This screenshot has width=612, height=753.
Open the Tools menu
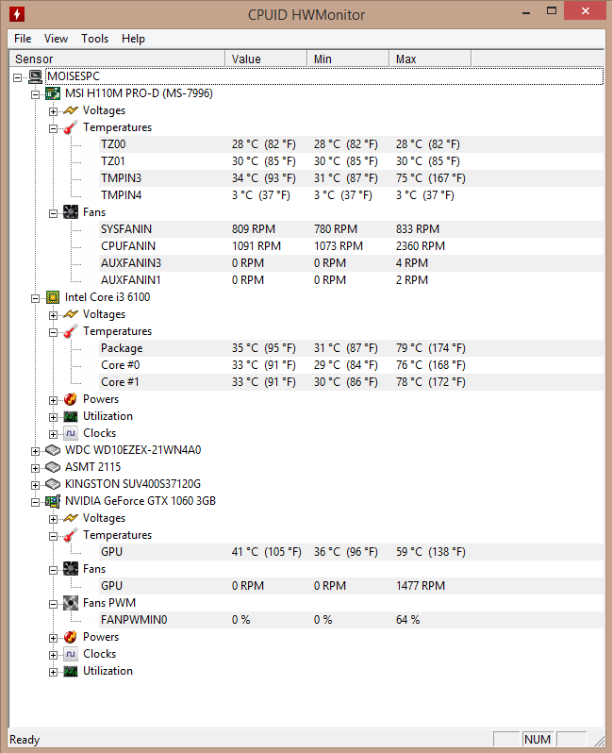[x=94, y=39]
